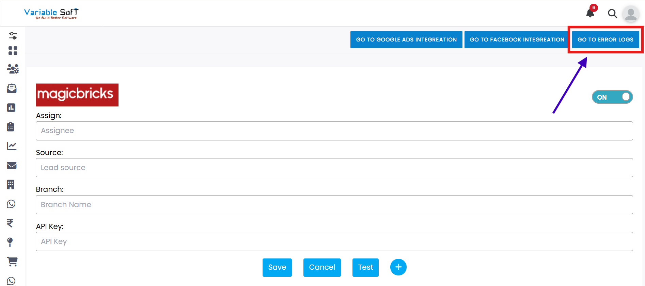Open the Branch Name dropdown
Screen dimensions: 645x286
click(334, 205)
